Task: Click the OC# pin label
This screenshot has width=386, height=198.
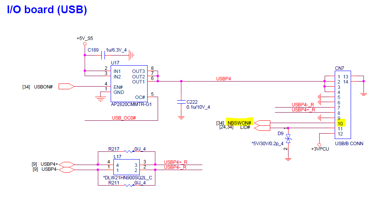Action: click(140, 97)
